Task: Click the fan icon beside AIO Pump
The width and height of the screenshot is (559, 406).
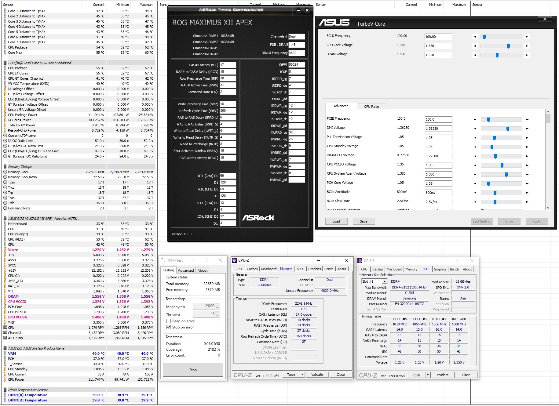Action: (x=5, y=338)
